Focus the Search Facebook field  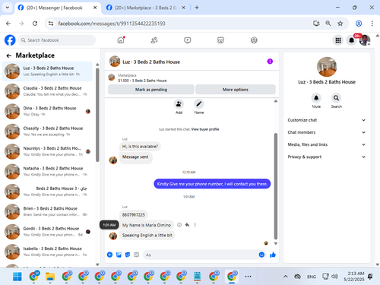pyautogui.click(x=57, y=40)
